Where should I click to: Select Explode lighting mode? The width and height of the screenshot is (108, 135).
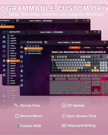[x=12, y=66]
